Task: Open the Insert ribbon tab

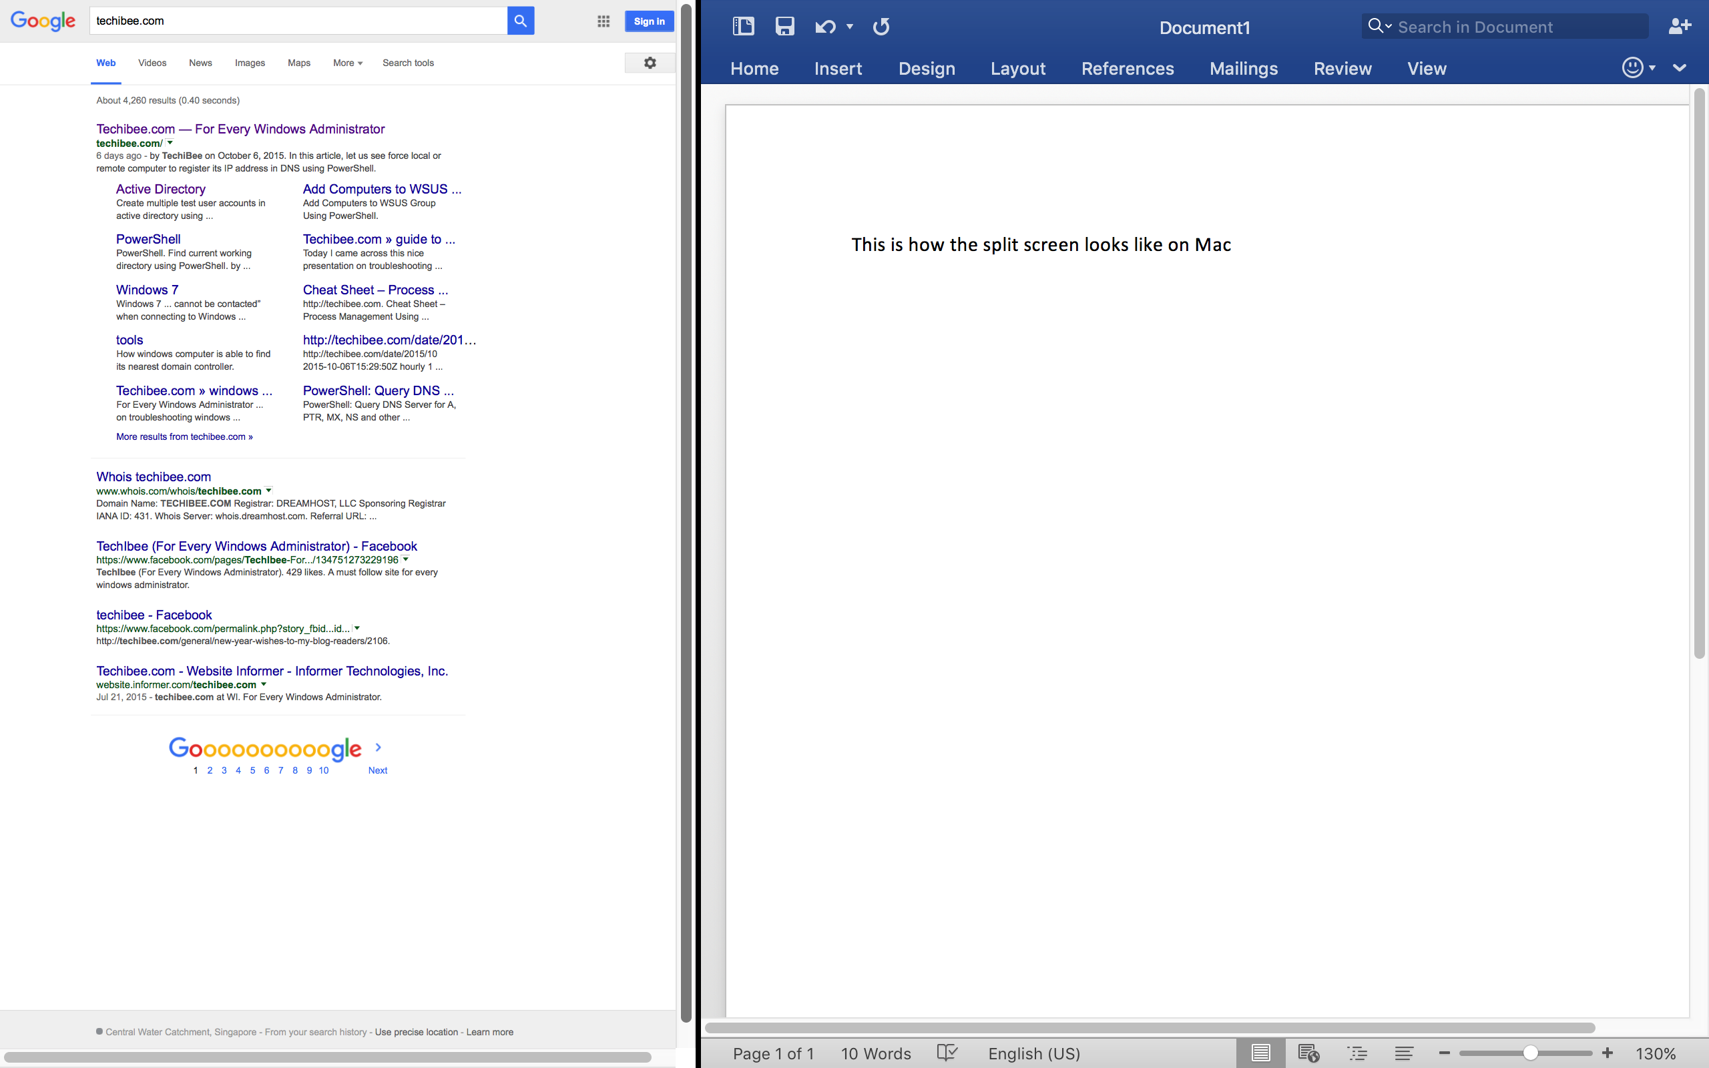Action: click(838, 69)
